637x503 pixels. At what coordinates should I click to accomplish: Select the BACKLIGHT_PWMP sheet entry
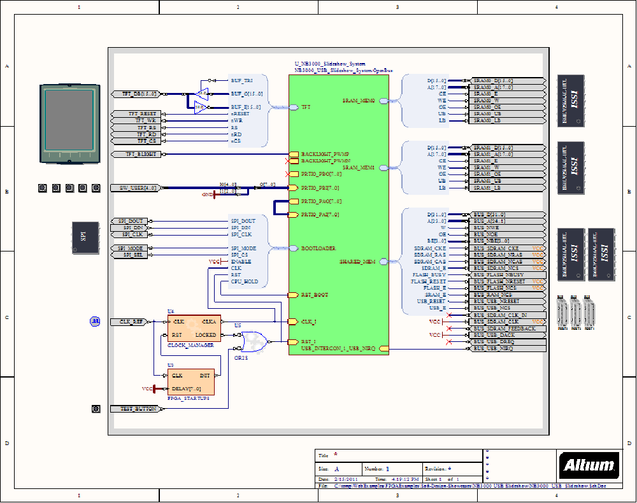tap(294, 154)
